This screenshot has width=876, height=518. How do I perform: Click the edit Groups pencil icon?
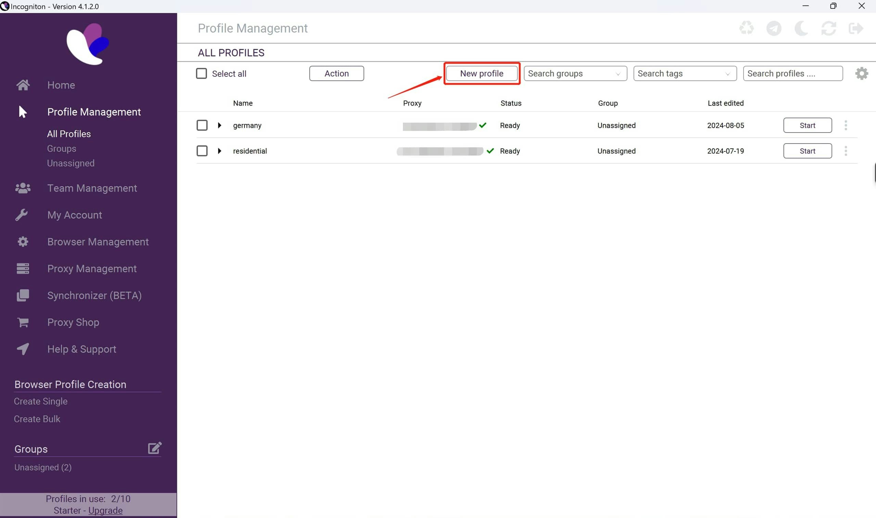coord(154,448)
